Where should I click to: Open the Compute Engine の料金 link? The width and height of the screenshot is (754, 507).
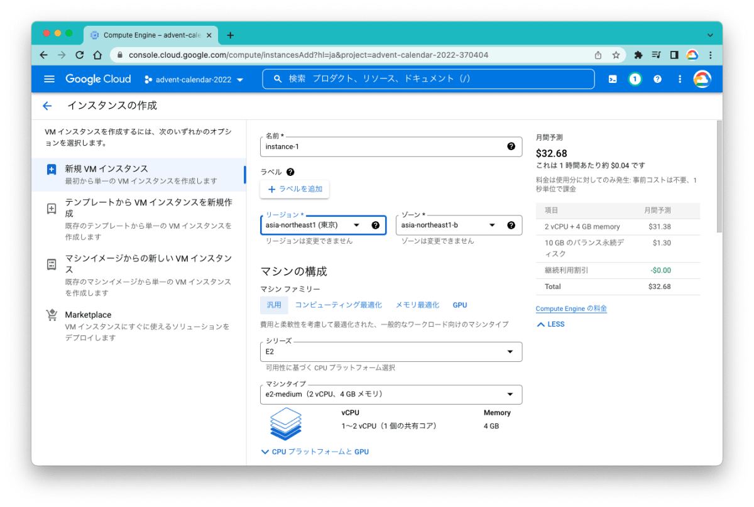pos(571,308)
